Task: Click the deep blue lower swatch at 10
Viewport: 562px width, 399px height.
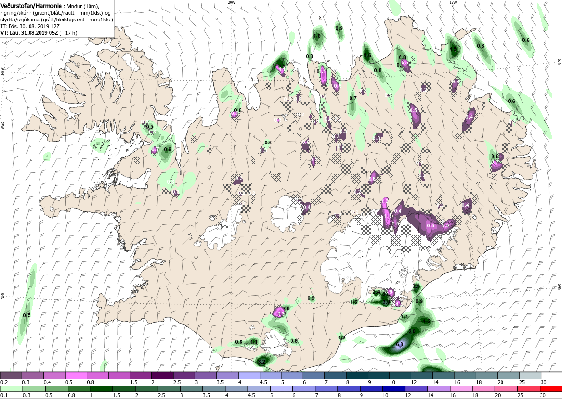Action: [393, 389]
